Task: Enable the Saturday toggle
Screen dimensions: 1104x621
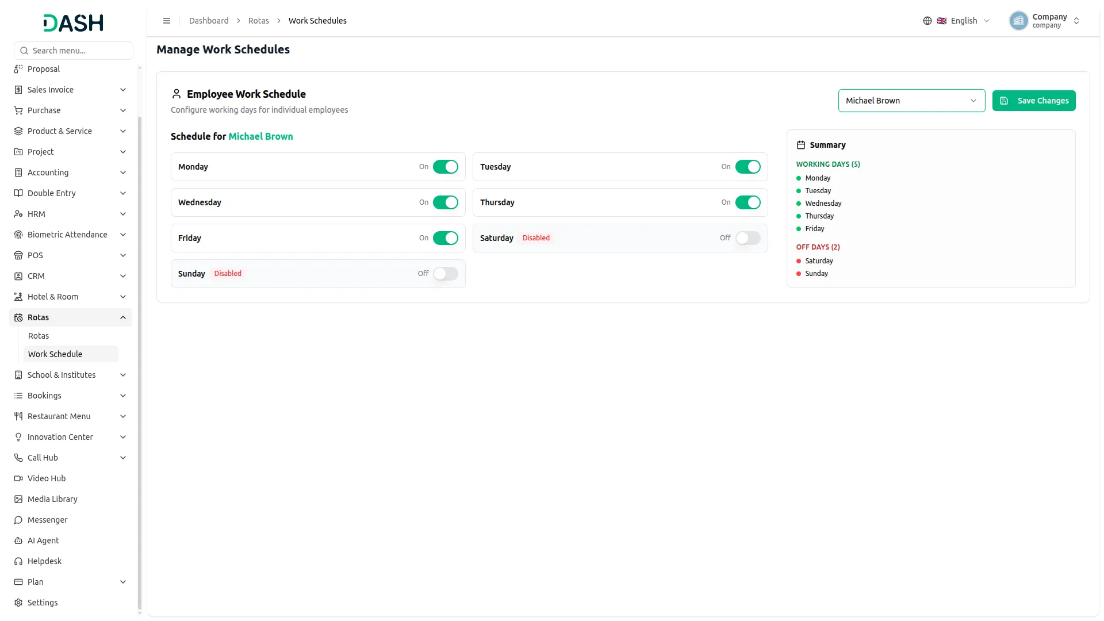Action: click(x=747, y=238)
